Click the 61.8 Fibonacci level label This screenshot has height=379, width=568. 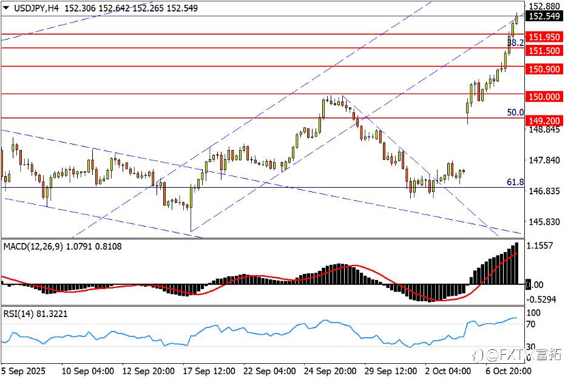tap(515, 182)
